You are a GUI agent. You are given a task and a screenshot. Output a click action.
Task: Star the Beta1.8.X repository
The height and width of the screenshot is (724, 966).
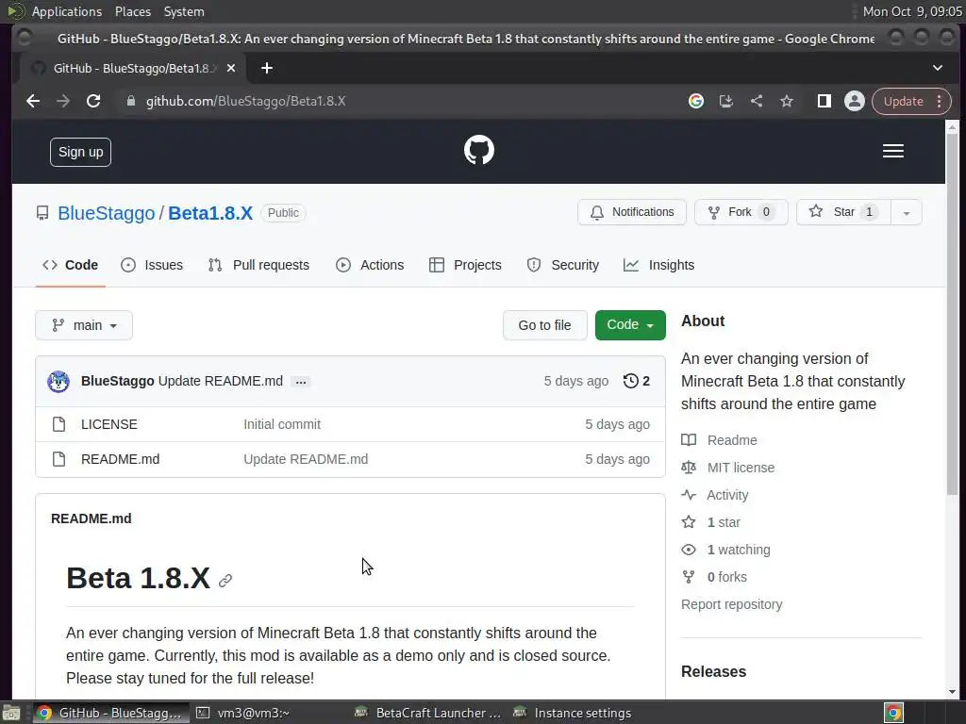pyautogui.click(x=843, y=212)
